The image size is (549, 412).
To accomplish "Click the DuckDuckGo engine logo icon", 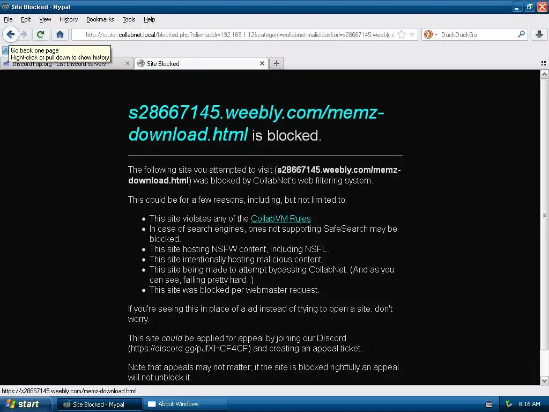I will coord(428,34).
